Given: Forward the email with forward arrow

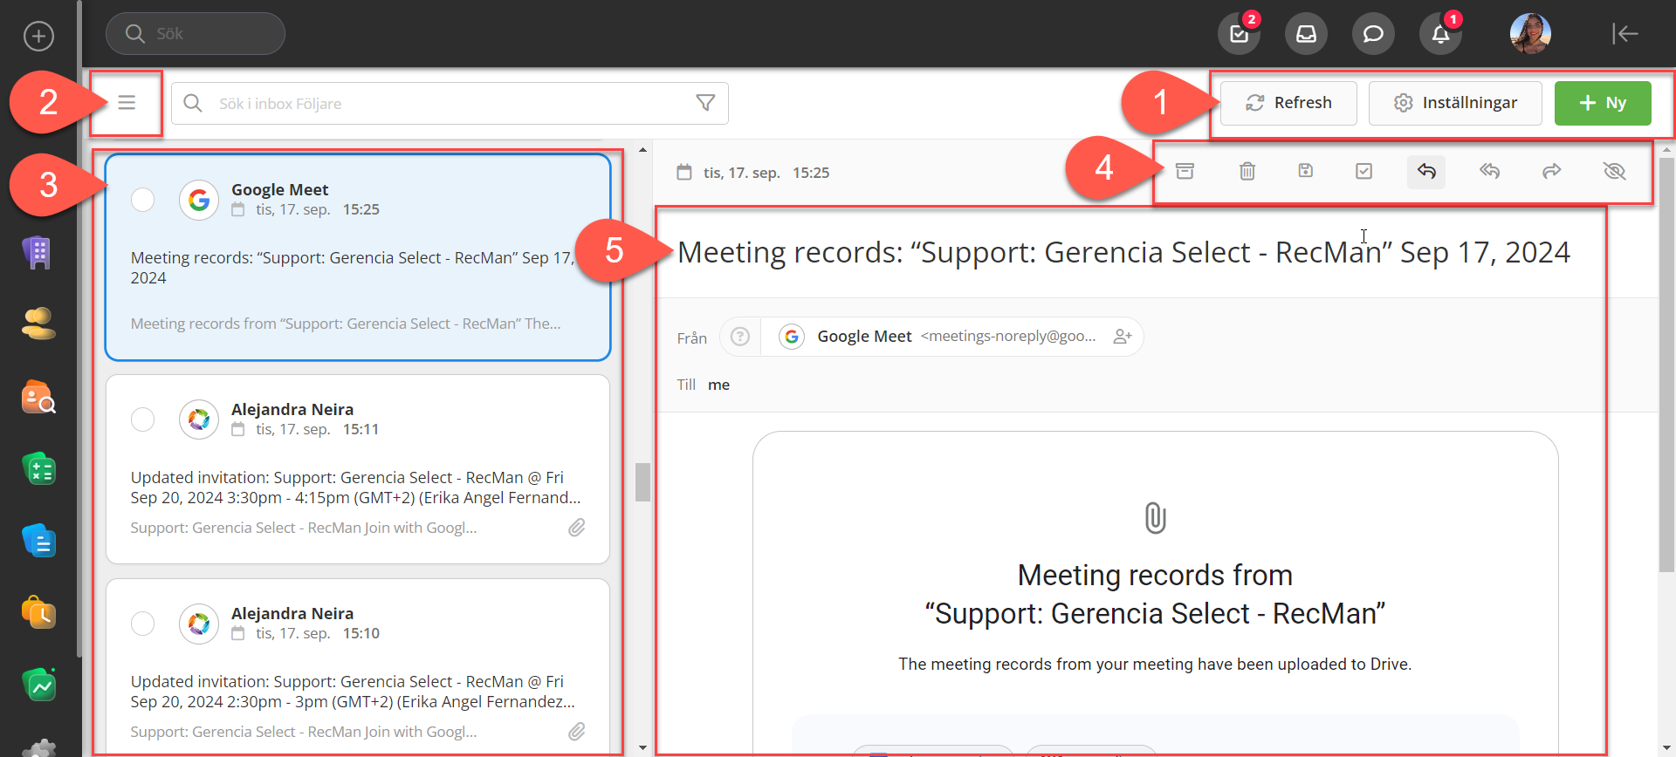Looking at the screenshot, I should pyautogui.click(x=1551, y=171).
